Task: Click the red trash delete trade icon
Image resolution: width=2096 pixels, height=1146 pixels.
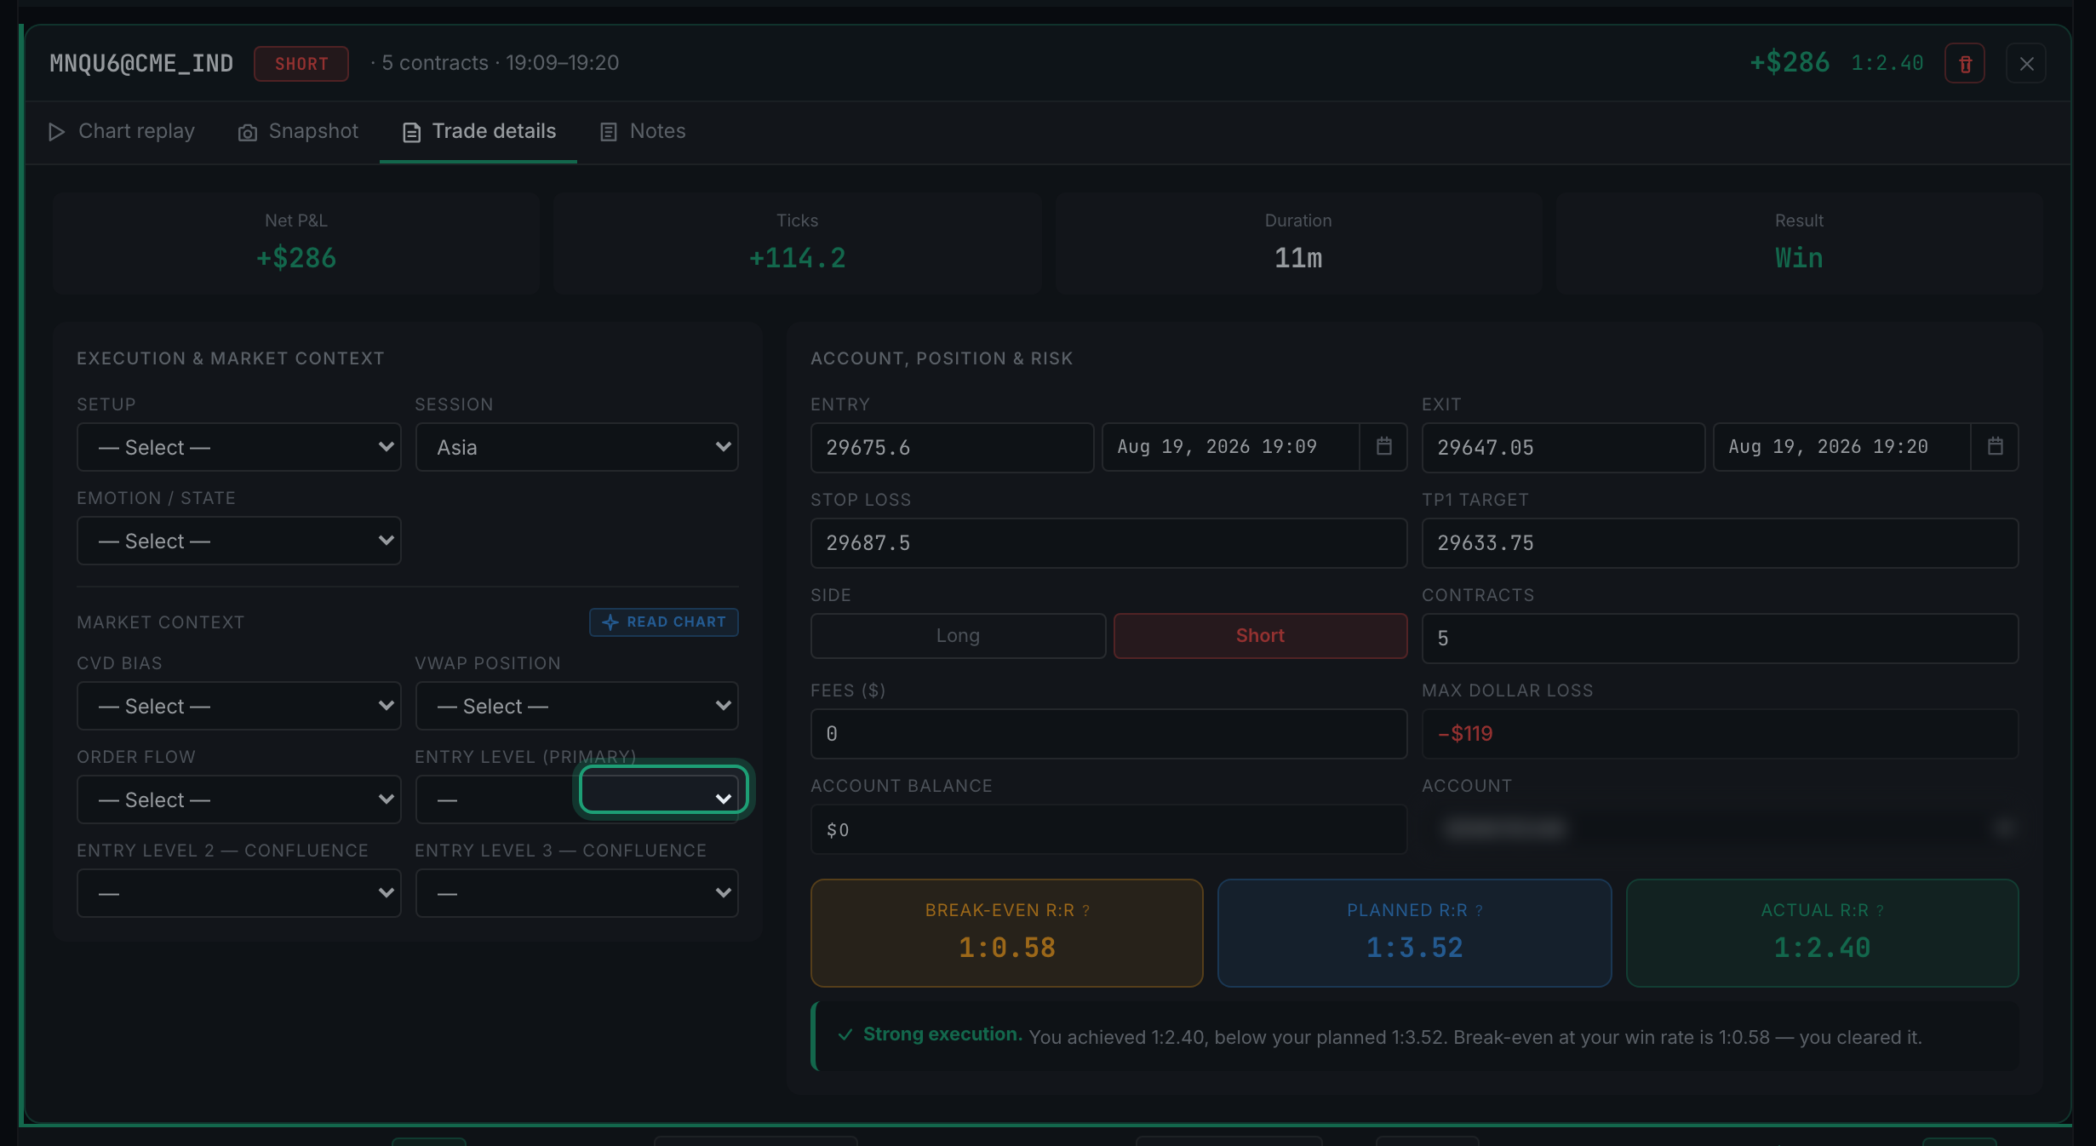Action: pyautogui.click(x=1965, y=64)
